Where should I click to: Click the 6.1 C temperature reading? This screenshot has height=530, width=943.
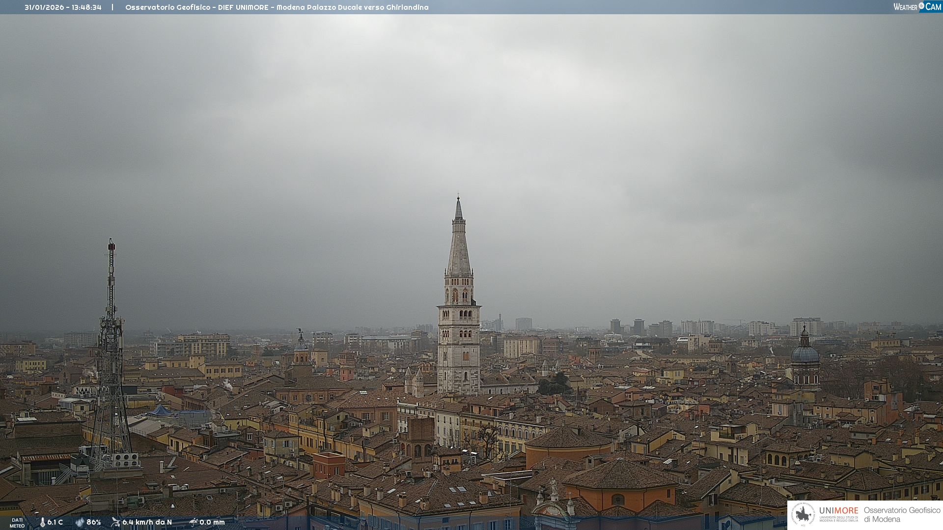tap(55, 522)
